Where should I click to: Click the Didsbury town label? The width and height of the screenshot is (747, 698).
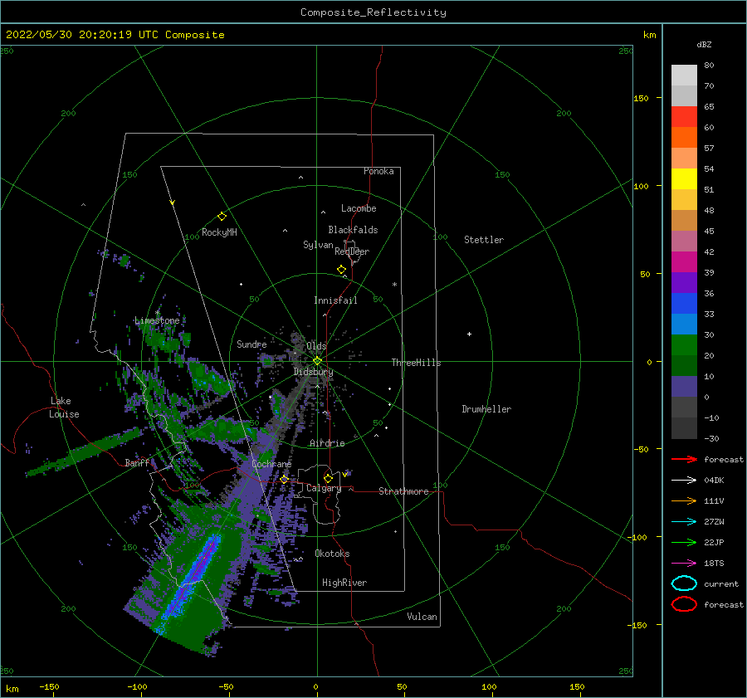314,372
